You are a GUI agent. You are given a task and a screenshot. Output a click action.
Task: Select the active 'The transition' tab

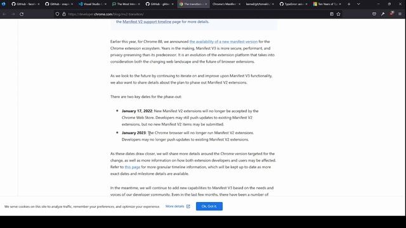click(193, 4)
